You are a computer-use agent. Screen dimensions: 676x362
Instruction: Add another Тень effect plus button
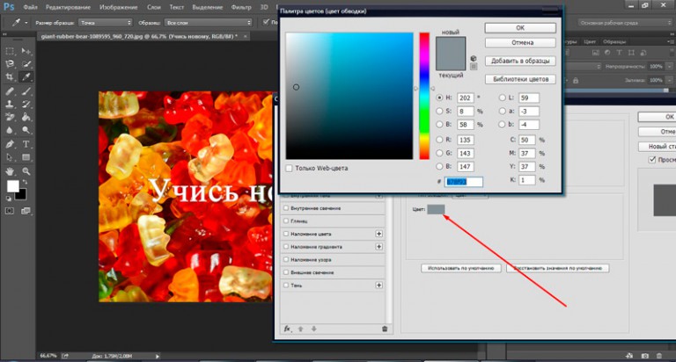pyautogui.click(x=378, y=285)
